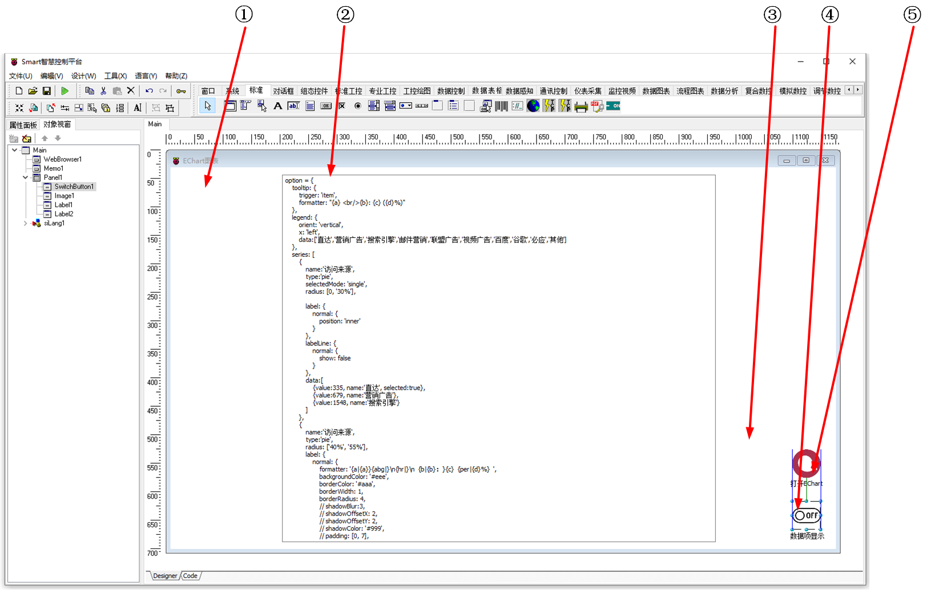The image size is (931, 590).
Task: Select SwitchButton1 in the object tree
Action: [74, 187]
